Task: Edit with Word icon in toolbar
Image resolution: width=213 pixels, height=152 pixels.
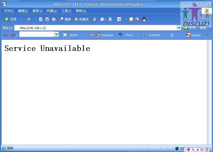Action: [x=119, y=19]
